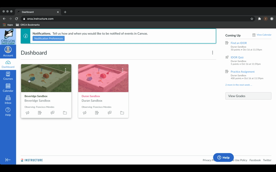Screen dimensions: 276x172
Task: Open the Find an IDOR assignment link
Action: pyautogui.click(x=238, y=43)
